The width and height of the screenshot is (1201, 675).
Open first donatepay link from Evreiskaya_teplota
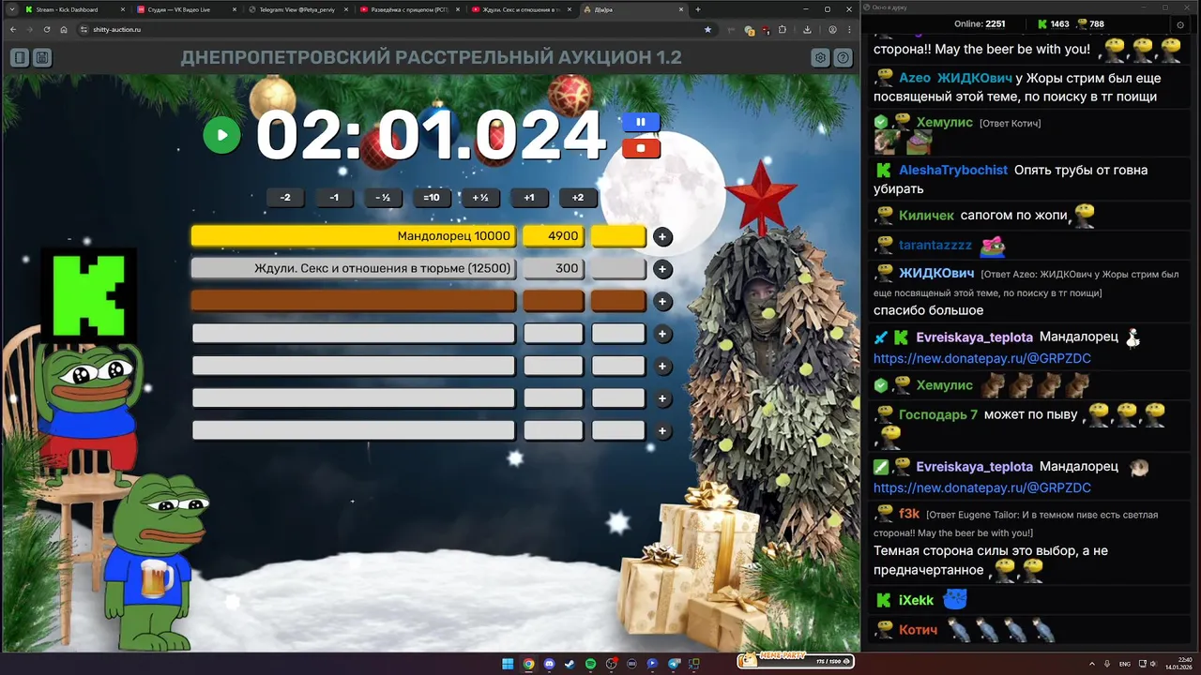[x=982, y=358]
